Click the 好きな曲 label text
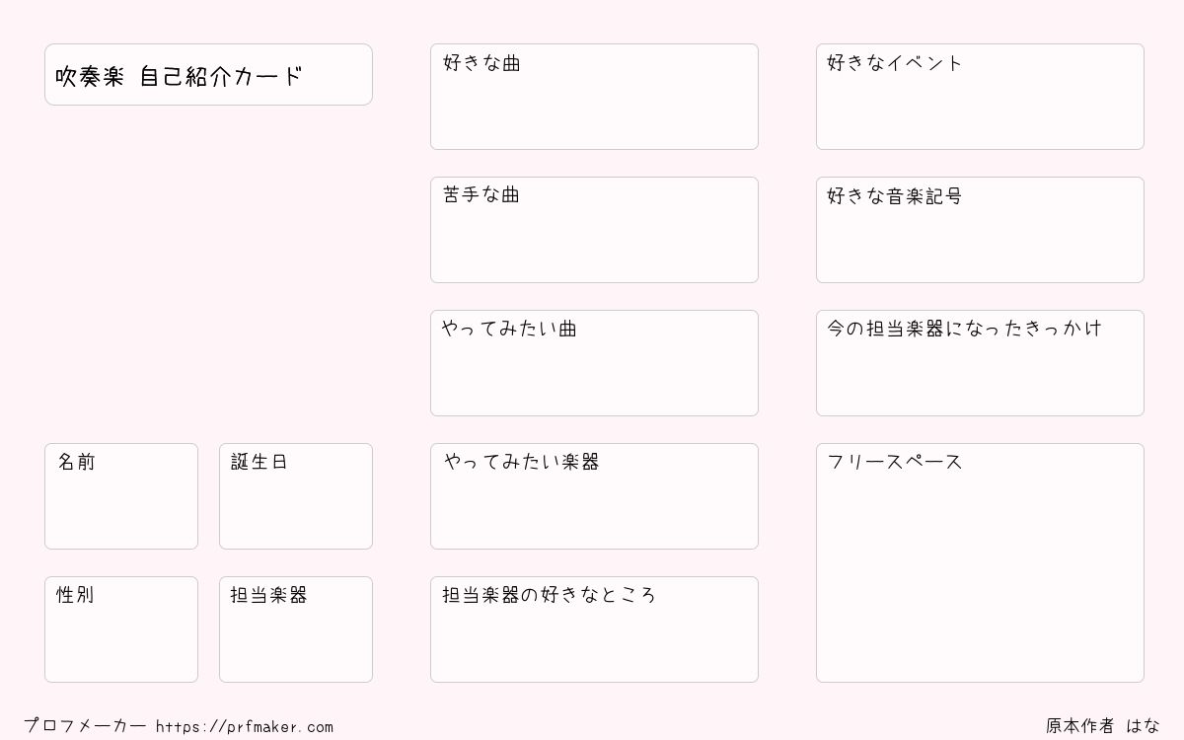This screenshot has width=1184, height=740. click(x=481, y=63)
